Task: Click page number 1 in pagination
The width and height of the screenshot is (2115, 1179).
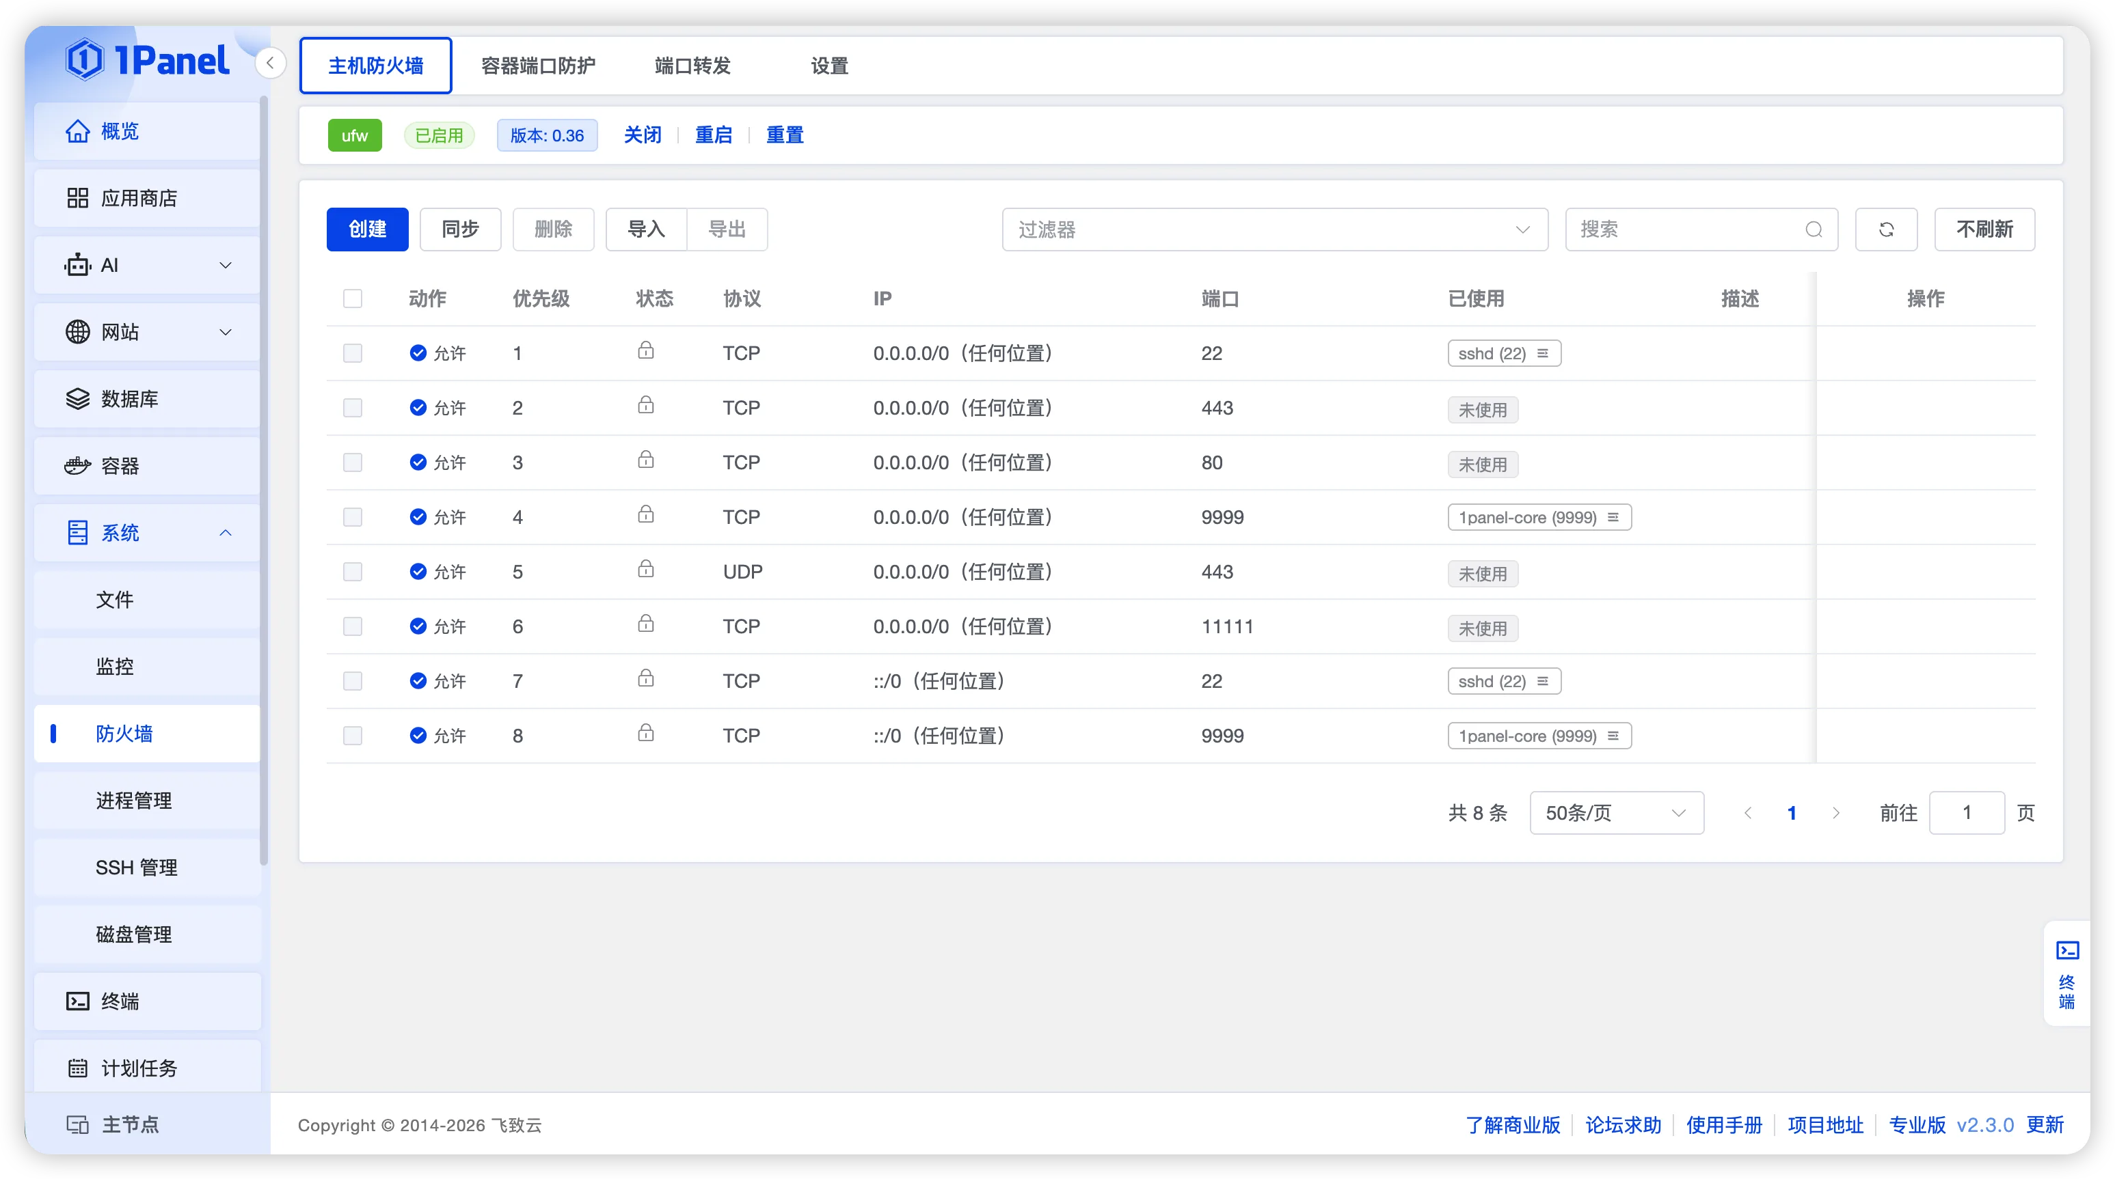Action: (1792, 813)
